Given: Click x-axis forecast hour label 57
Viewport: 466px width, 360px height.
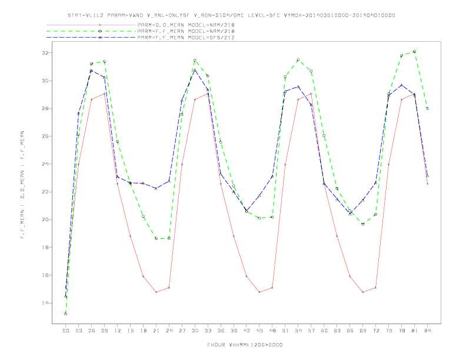Looking at the screenshot, I should coord(311,331).
